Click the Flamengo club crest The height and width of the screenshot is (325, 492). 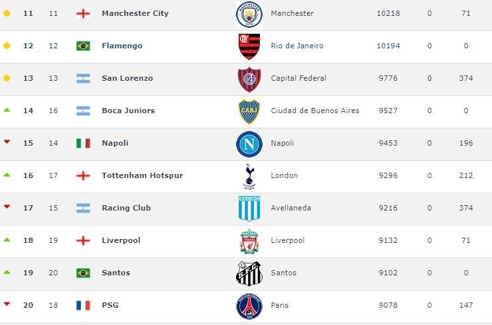coord(249,46)
